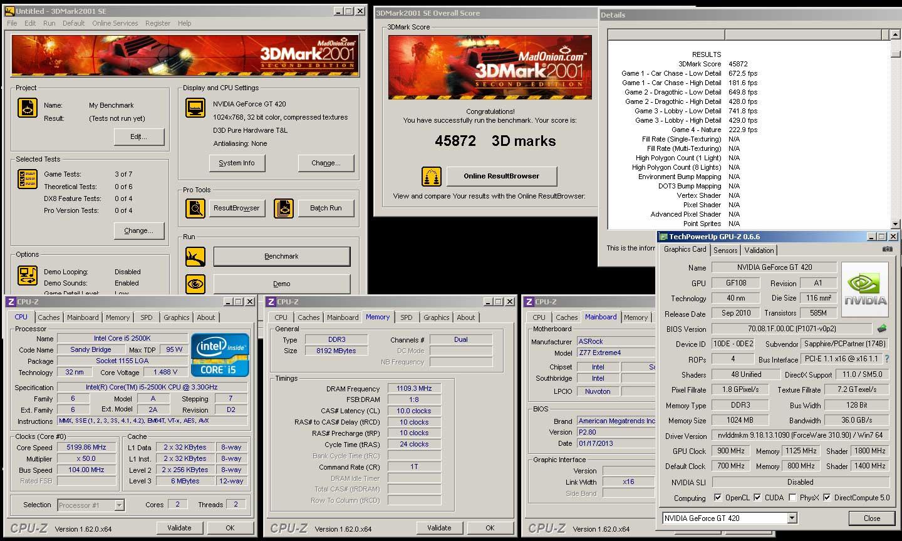Open the Help menu in 3DMark2001
Image resolution: width=902 pixels, height=541 pixels.
pyautogui.click(x=184, y=23)
